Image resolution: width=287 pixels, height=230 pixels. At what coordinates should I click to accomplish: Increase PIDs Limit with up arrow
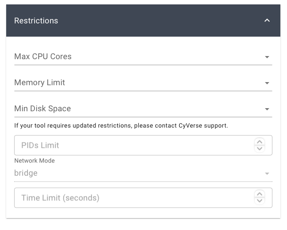point(260,142)
